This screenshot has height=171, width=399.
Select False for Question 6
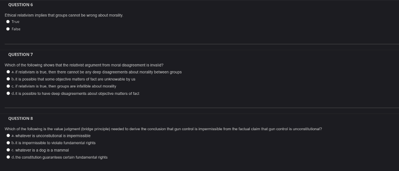(x=8, y=29)
